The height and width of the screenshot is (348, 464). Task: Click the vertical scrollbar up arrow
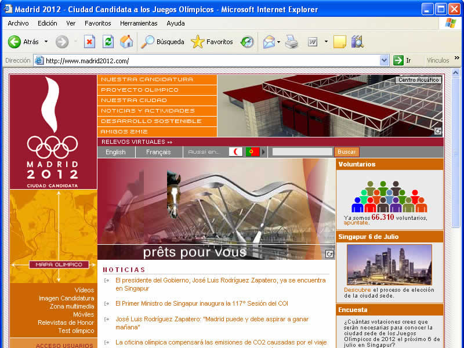[x=456, y=72]
